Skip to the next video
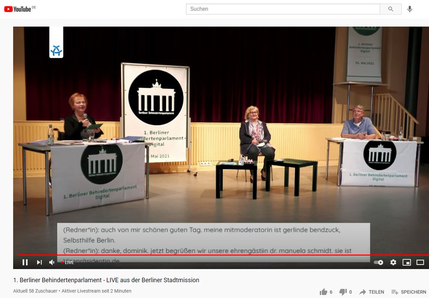The height and width of the screenshot is (298, 429). [x=39, y=262]
